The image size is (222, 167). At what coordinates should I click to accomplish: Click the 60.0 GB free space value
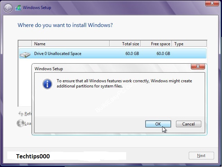[163, 54]
